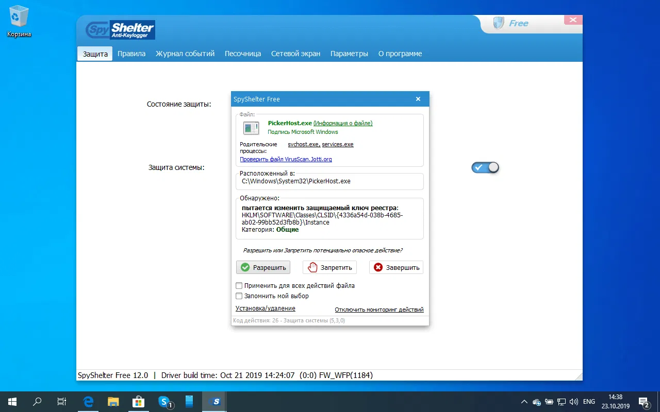Viewport: 660px width, 412px height.
Task: Close the SpyShelter main window
Action: pyautogui.click(x=573, y=20)
